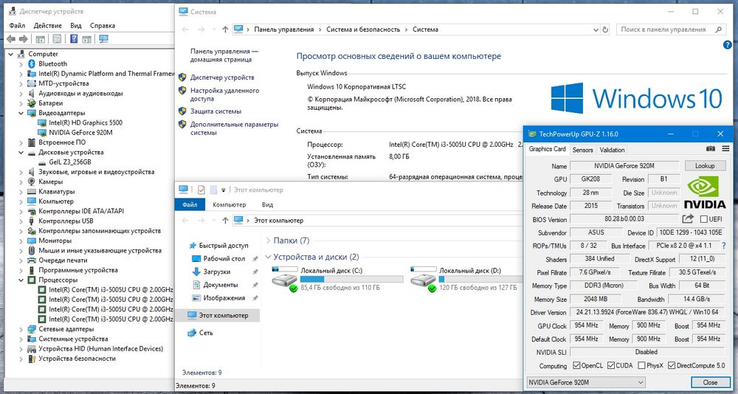Click the scan for hardware changes monitor icon
Screen dimensions: 738x394
click(104, 39)
